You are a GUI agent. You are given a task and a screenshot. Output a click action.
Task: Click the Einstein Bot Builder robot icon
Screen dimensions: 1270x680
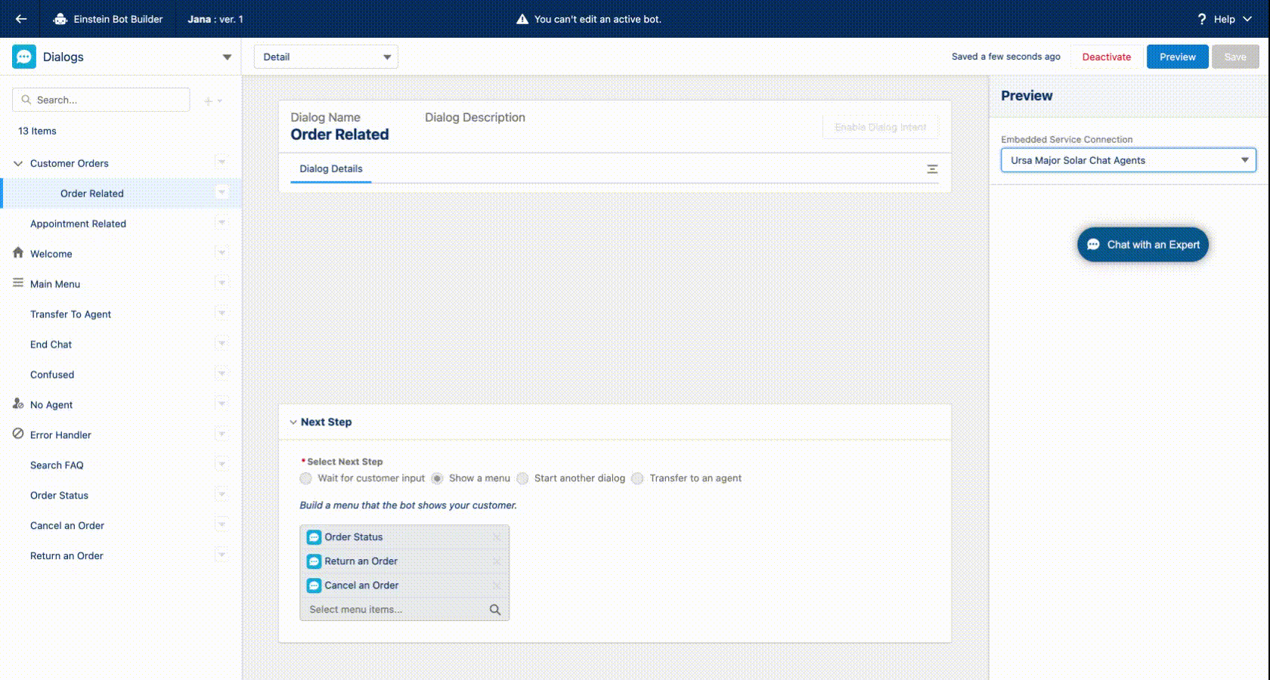pos(60,19)
